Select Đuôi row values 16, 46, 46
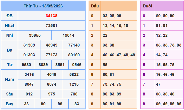This screenshot has height=110, width=184. coord(165,74)
